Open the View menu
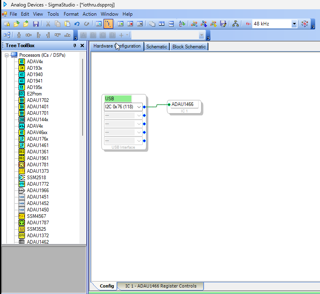This screenshot has width=320, height=294. [x=38, y=14]
